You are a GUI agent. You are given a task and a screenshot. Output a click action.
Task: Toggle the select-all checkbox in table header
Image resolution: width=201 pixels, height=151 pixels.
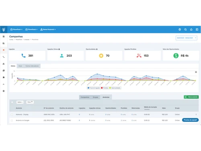point(12,102)
